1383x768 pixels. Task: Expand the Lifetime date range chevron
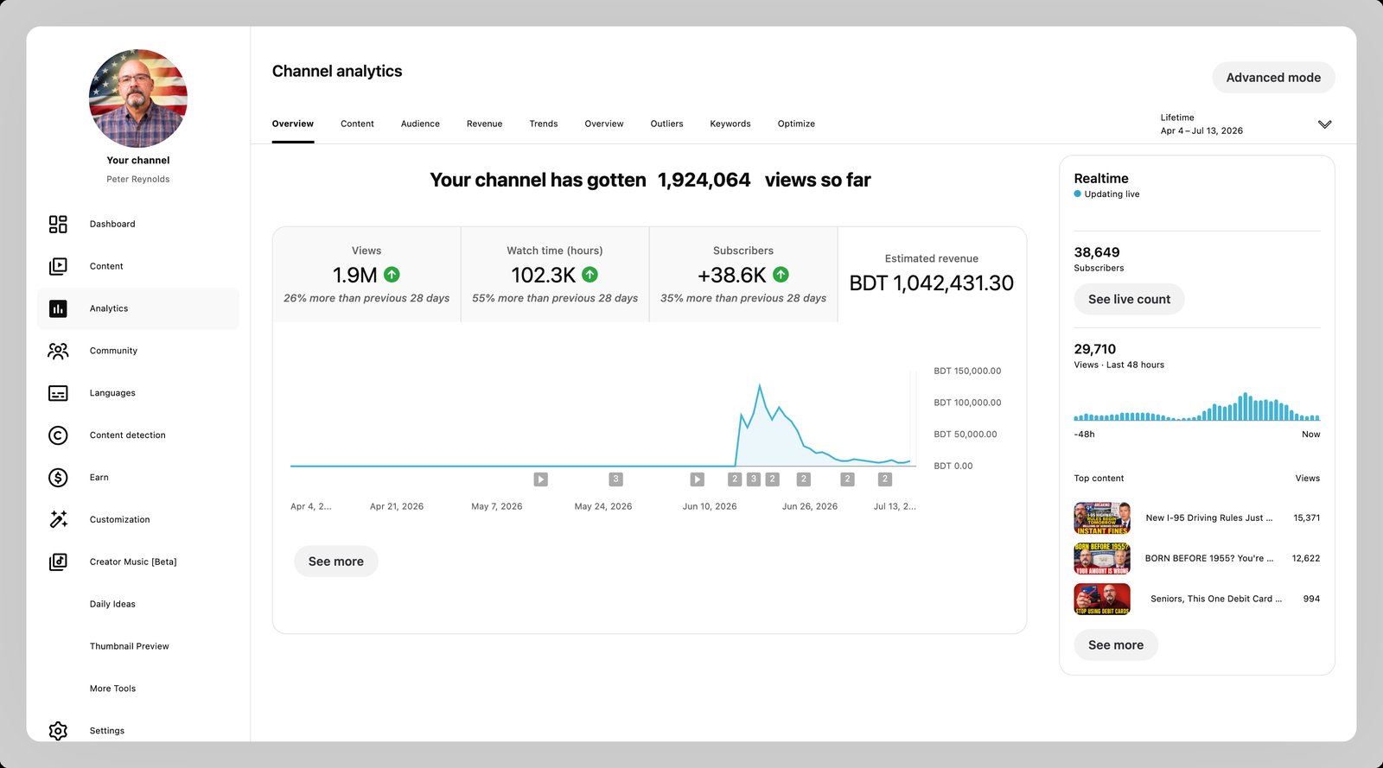(1324, 124)
